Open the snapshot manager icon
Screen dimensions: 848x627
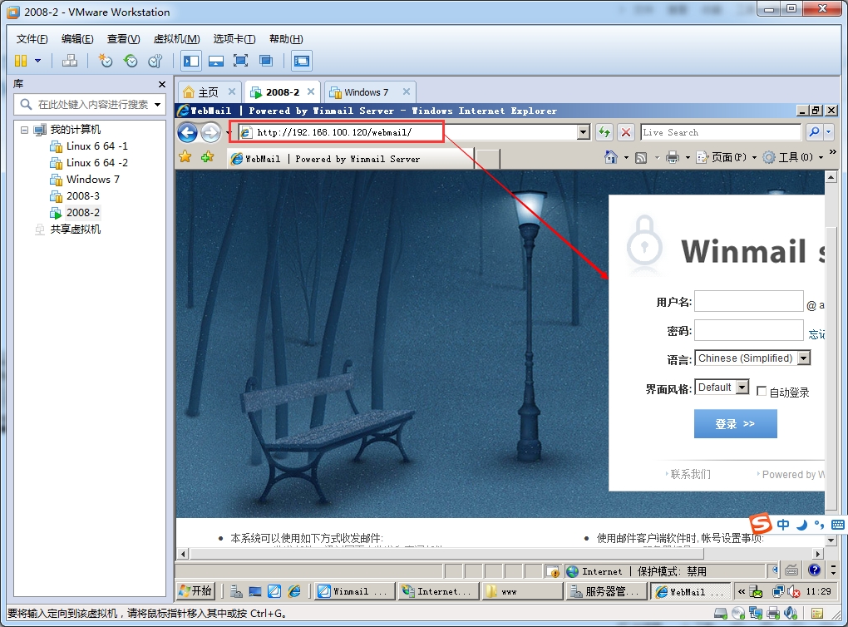pos(155,61)
